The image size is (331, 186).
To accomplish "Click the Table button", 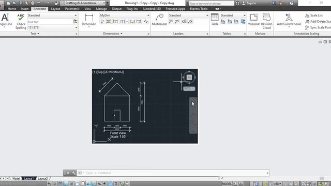I will click(215, 20).
